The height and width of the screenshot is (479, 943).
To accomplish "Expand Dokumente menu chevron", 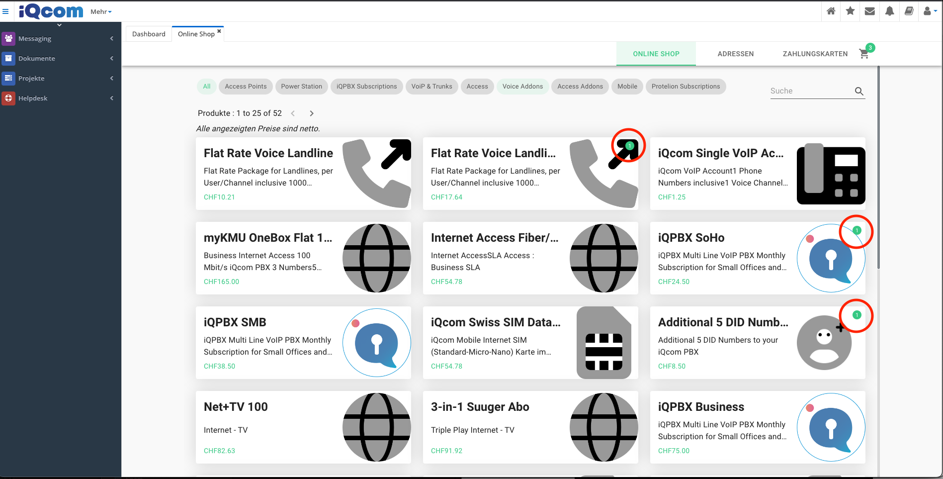I will [x=112, y=58].
